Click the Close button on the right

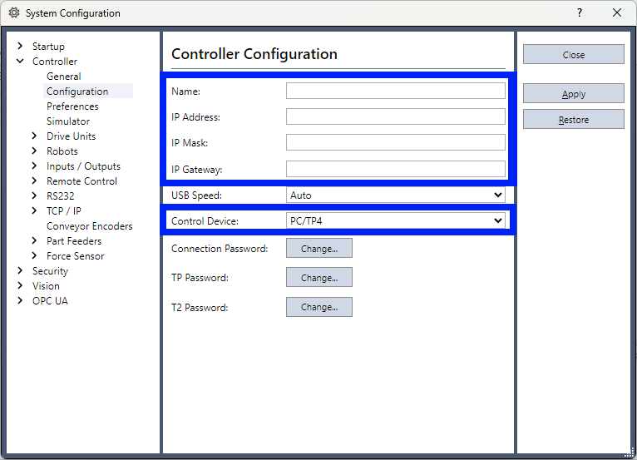[573, 54]
